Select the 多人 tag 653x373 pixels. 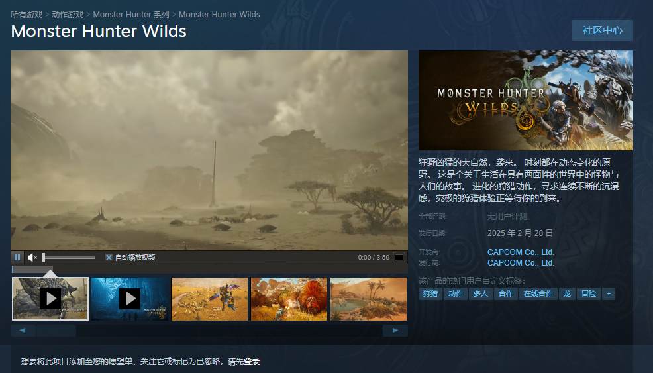(x=481, y=293)
